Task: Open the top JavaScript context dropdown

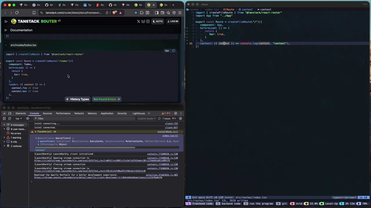Action: tap(19, 118)
